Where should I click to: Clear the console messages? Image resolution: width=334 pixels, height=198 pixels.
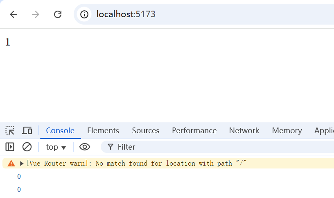[x=27, y=147]
